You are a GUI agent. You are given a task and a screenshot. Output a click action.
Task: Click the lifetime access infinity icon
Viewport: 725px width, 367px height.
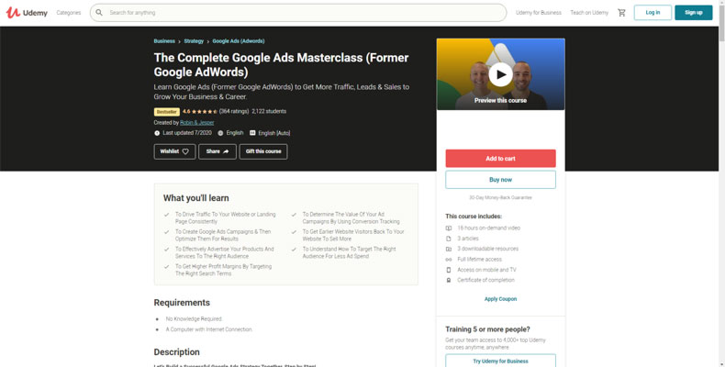point(449,260)
